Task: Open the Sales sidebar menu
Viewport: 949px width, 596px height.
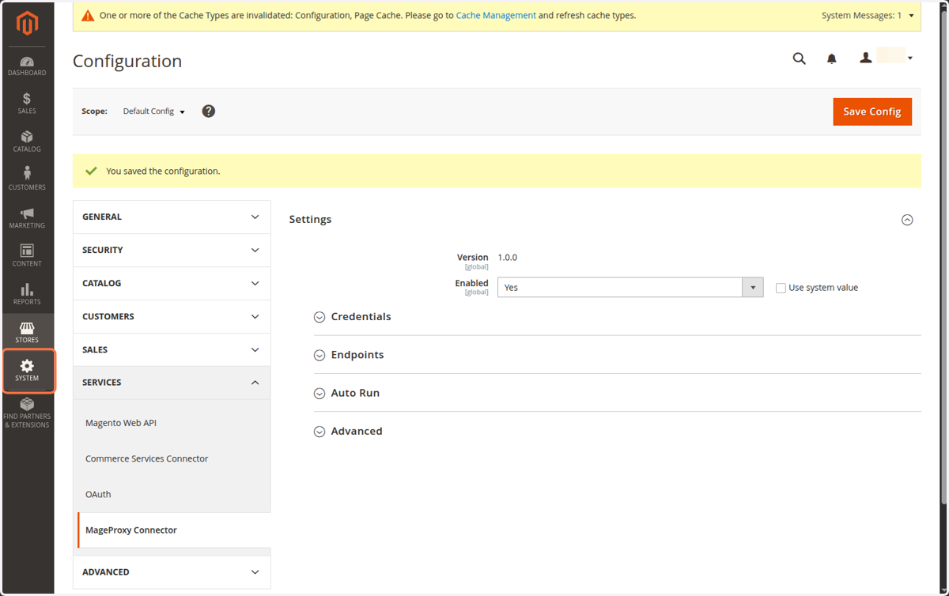Action: pos(27,104)
